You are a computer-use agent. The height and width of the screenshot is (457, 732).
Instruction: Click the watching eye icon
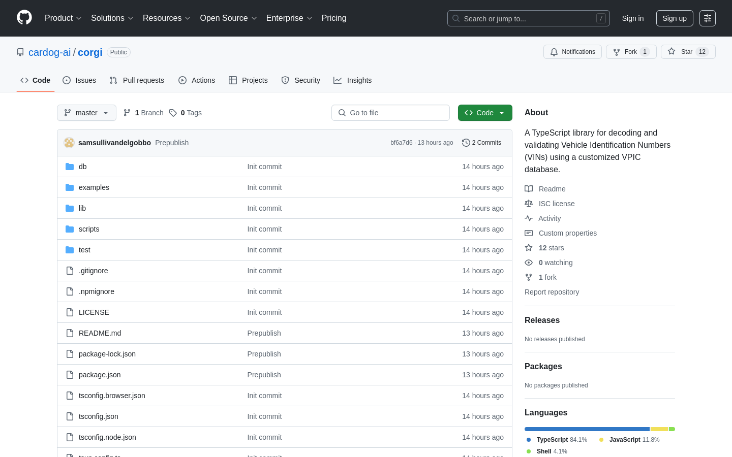pyautogui.click(x=529, y=263)
